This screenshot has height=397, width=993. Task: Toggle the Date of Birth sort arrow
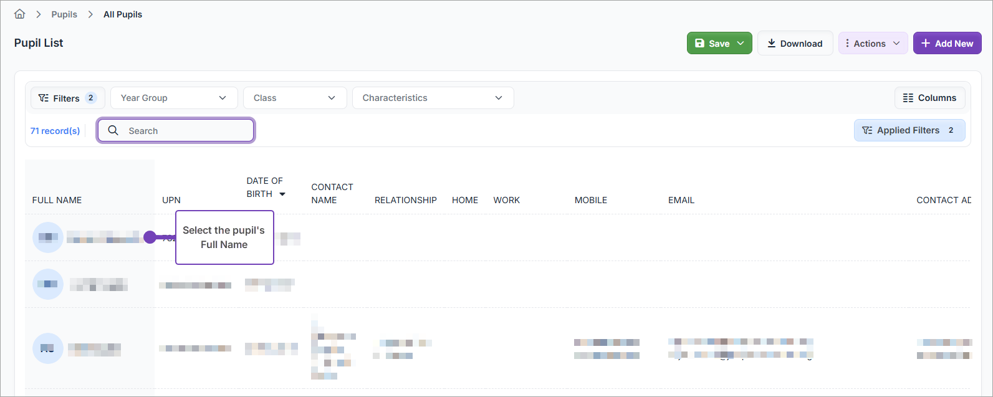[x=282, y=194]
